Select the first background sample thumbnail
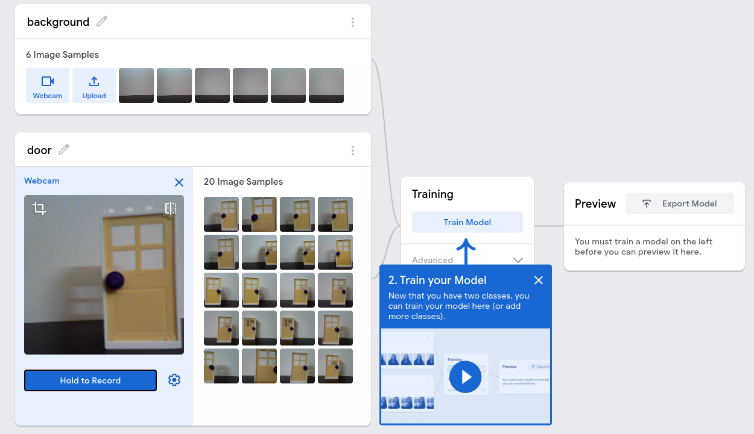 136,85
